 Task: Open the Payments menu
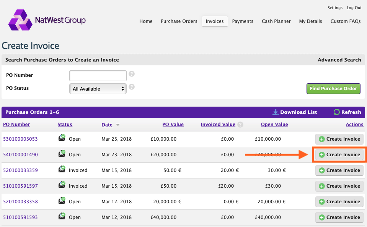(x=243, y=21)
